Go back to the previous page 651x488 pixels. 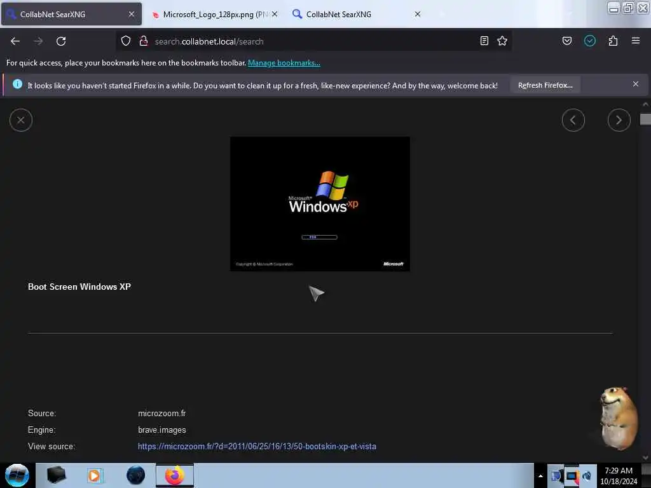click(x=15, y=41)
